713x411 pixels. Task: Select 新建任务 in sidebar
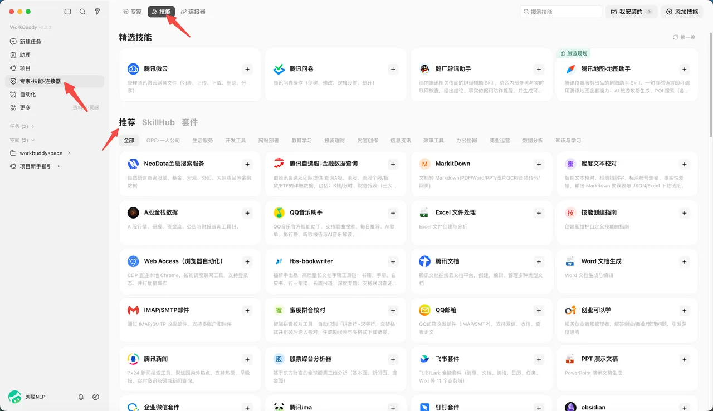54,42
